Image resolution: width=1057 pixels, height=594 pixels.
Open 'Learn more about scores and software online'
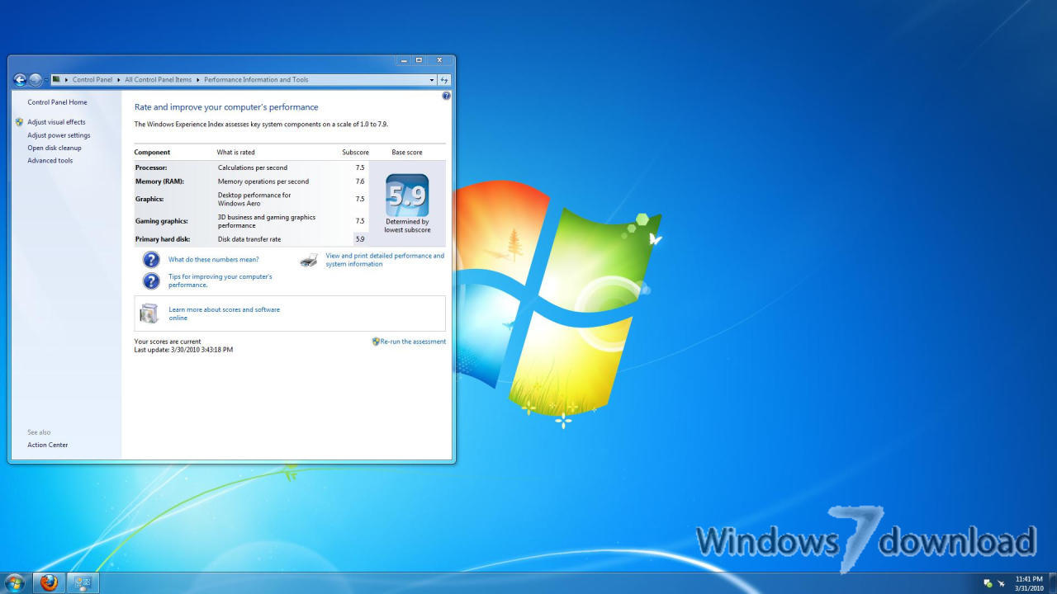pyautogui.click(x=225, y=313)
